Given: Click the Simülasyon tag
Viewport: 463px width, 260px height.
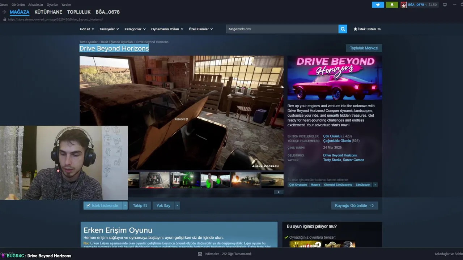Looking at the screenshot, I should pos(363,185).
